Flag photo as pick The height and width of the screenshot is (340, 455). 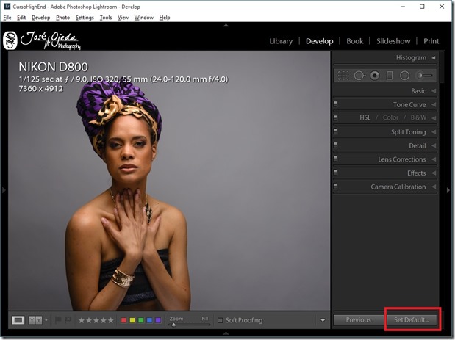click(x=58, y=319)
